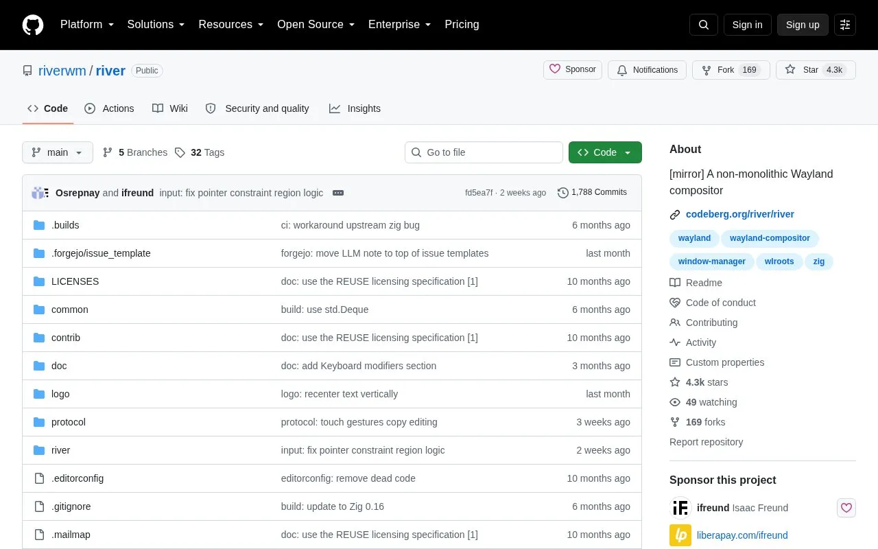Open the Security and quality tab
Viewport: 878px width, 549px height.
257,108
